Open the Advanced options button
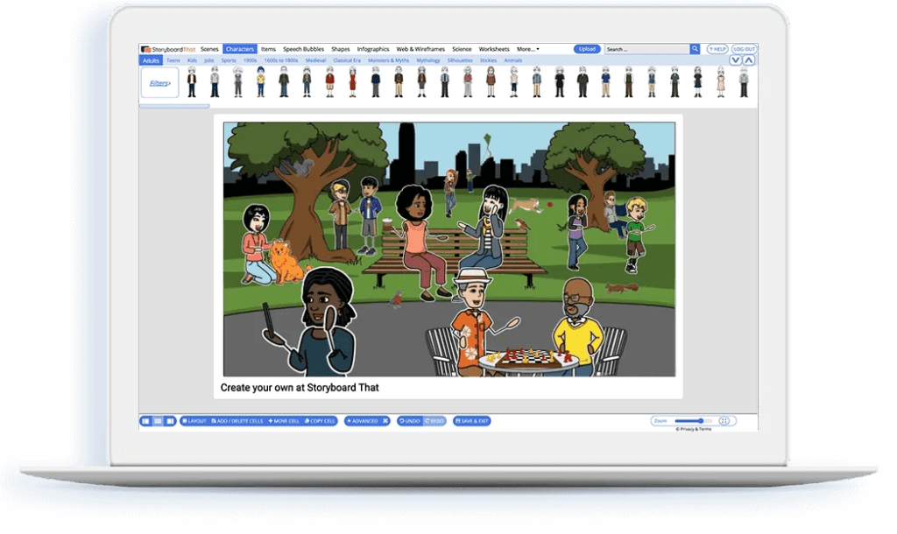897x534 pixels. (x=363, y=421)
